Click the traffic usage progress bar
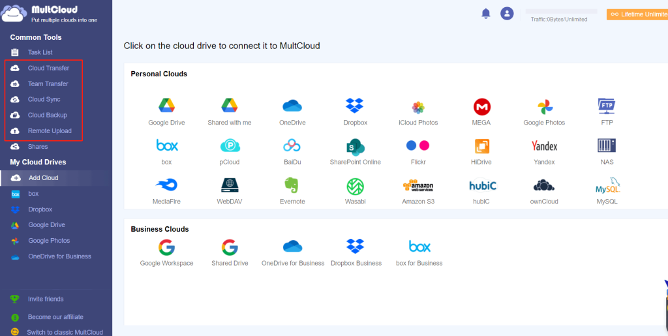 561,12
